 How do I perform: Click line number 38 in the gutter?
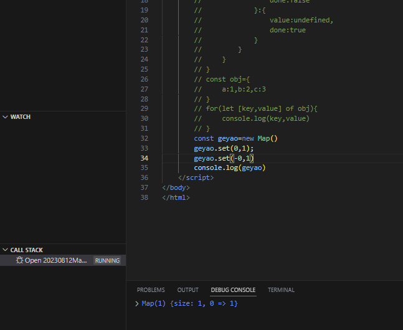[x=145, y=197]
